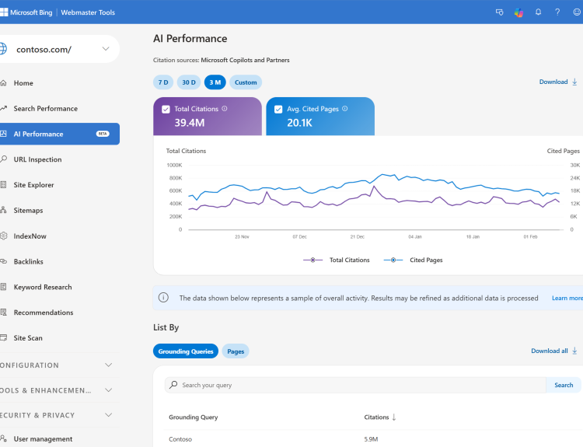Open Copilot from the top bar

pyautogui.click(x=518, y=12)
